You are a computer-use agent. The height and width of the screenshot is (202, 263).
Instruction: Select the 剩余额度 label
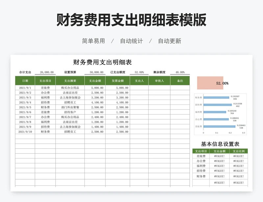tap(159, 72)
